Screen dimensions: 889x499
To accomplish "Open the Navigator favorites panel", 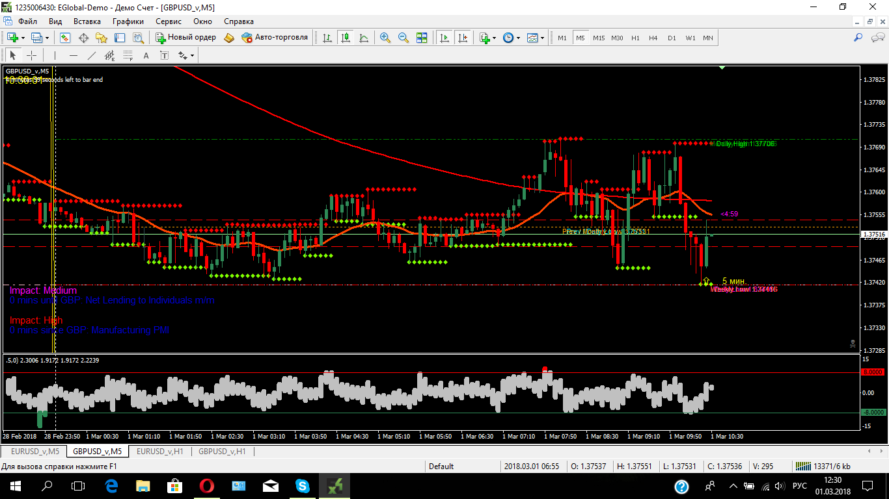I will point(102,38).
